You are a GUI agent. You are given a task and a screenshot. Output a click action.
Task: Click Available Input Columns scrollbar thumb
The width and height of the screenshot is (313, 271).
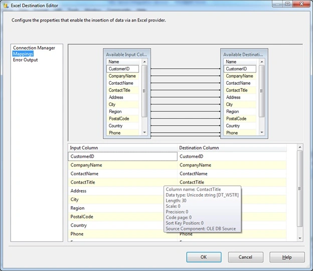pyautogui.click(x=144, y=91)
